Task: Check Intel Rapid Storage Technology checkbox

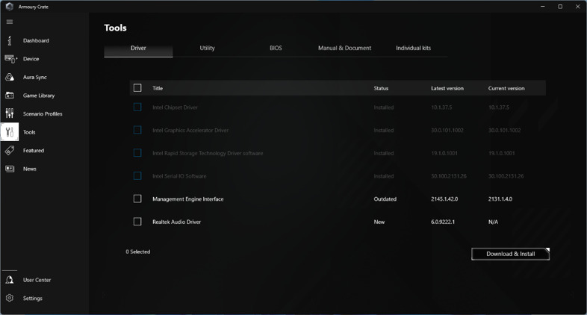Action: point(137,153)
